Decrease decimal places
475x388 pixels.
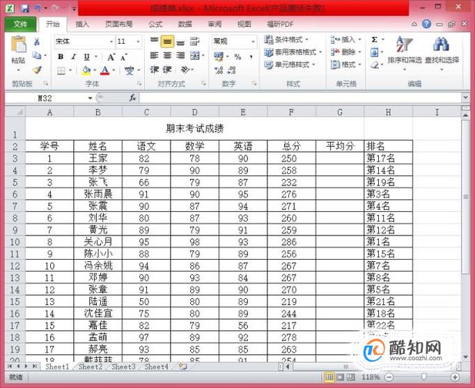[232, 70]
